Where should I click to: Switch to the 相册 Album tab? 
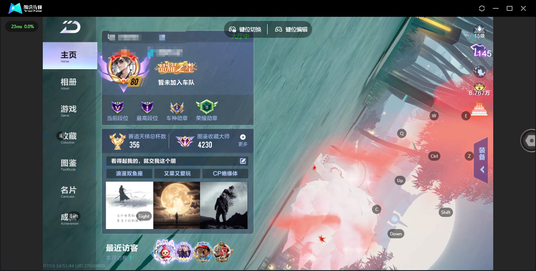[69, 83]
